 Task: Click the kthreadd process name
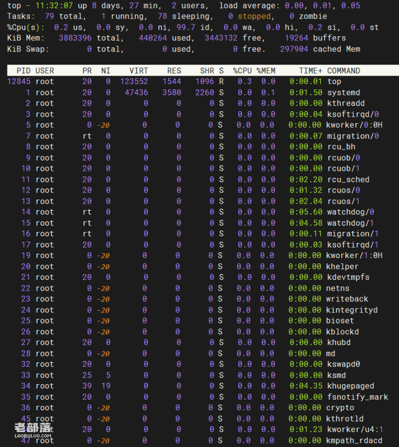(x=346, y=103)
